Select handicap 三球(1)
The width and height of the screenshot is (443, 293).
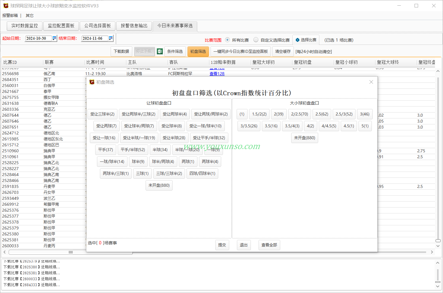click(142, 173)
